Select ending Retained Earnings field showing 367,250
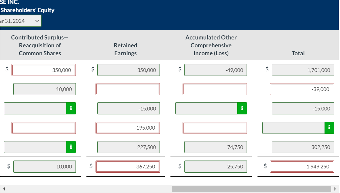Viewport: 340px width, 193px height. click(128, 167)
